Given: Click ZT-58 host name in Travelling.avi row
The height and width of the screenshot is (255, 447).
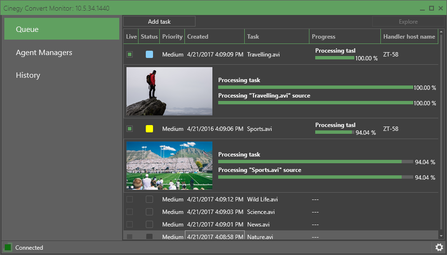Looking at the screenshot, I should 391,55.
